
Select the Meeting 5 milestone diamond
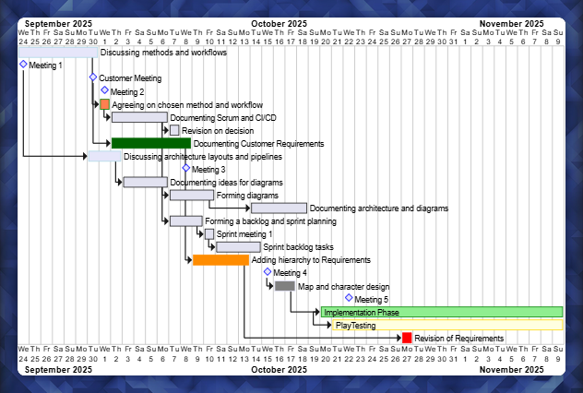349,298
